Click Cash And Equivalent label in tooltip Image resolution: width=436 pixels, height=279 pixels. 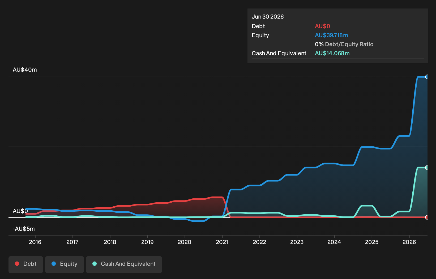pos(279,53)
